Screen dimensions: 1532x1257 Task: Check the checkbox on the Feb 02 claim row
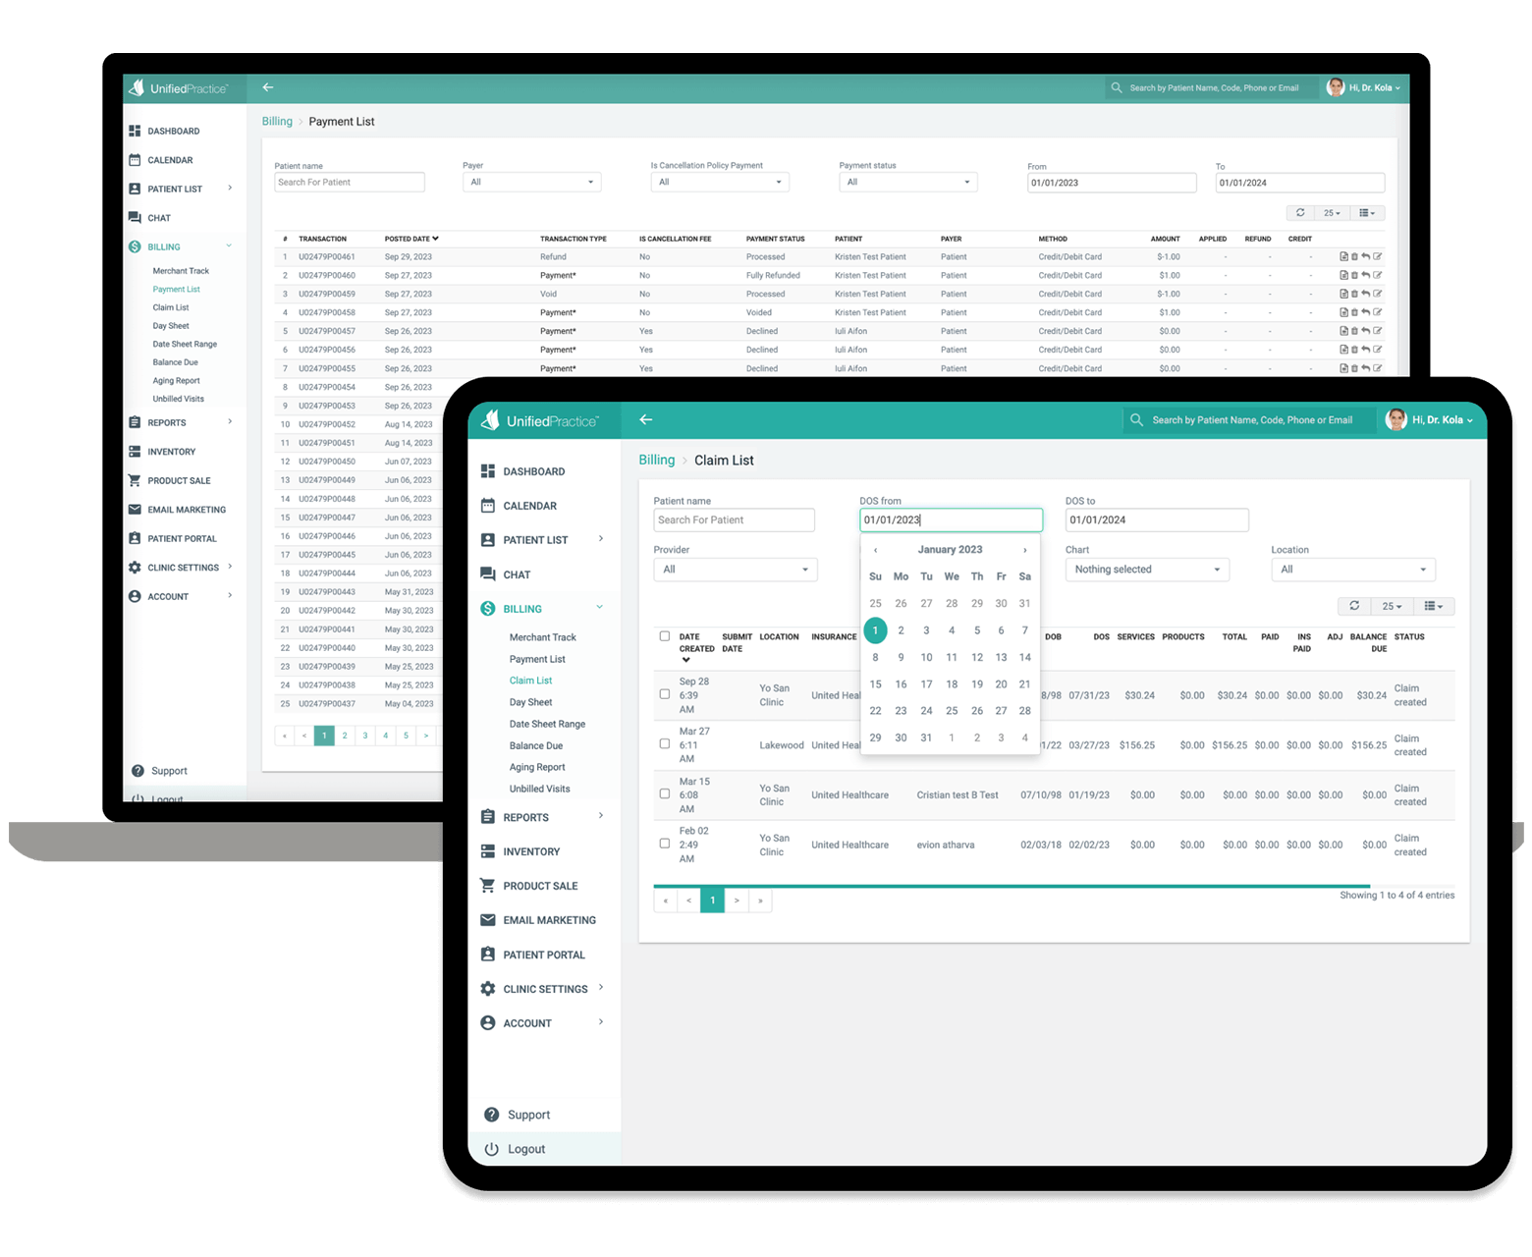tap(665, 842)
